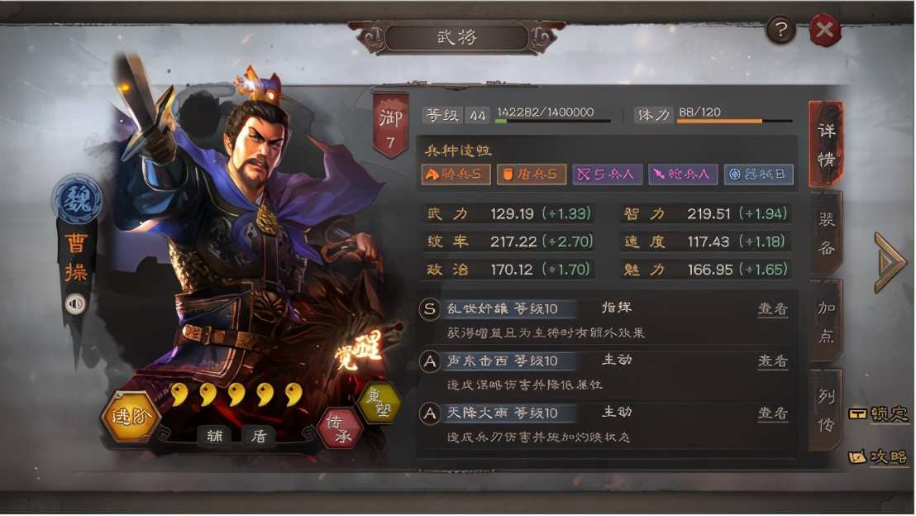The image size is (916, 516).
Task: Open the 进阶 gold hexagon button
Action: tap(131, 417)
